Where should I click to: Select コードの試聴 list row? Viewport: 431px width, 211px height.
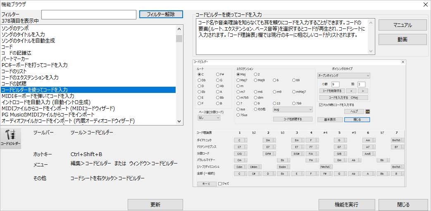(x=88, y=83)
